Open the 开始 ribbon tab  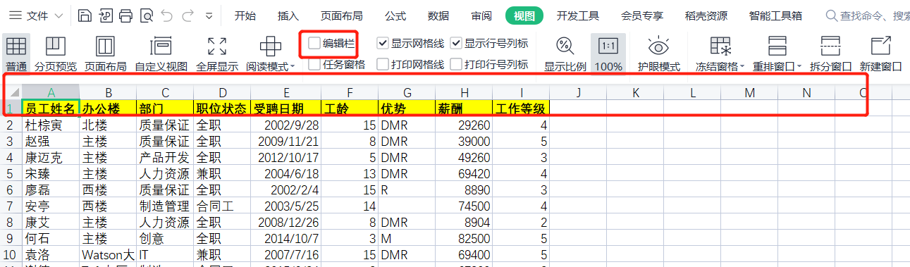(245, 15)
